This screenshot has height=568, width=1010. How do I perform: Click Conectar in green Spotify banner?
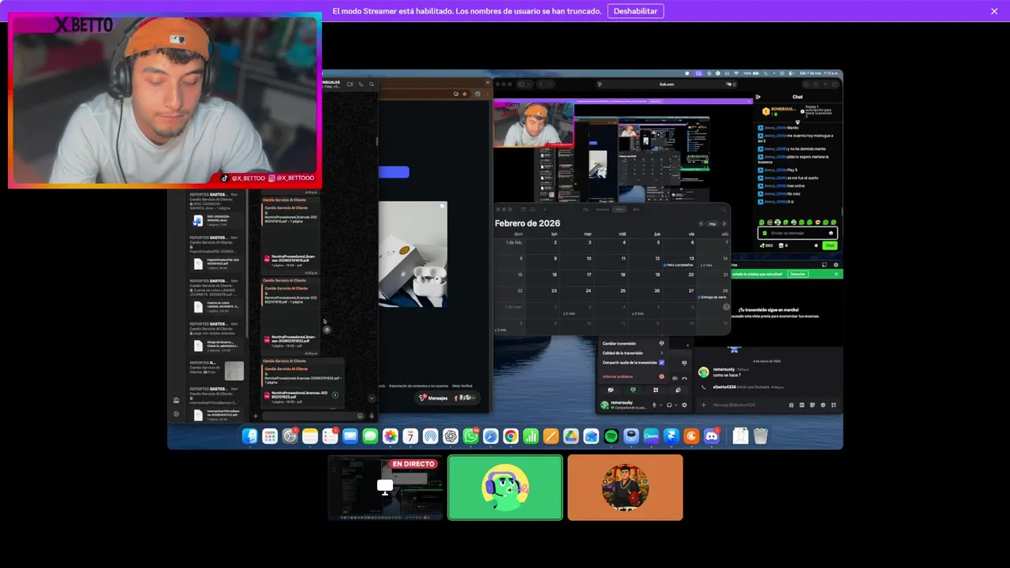pos(798,274)
